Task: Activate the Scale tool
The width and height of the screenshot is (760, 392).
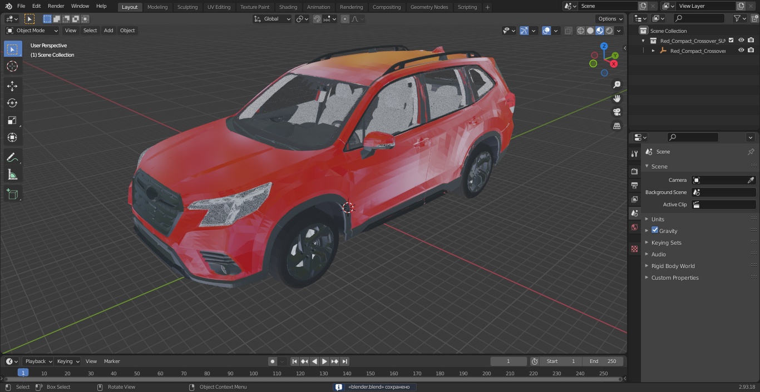Action: click(x=12, y=120)
